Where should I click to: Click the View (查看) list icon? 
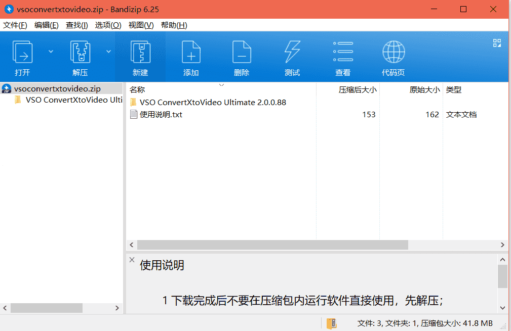tap(343, 52)
